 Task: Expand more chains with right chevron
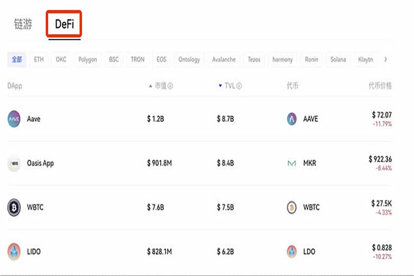[385, 60]
